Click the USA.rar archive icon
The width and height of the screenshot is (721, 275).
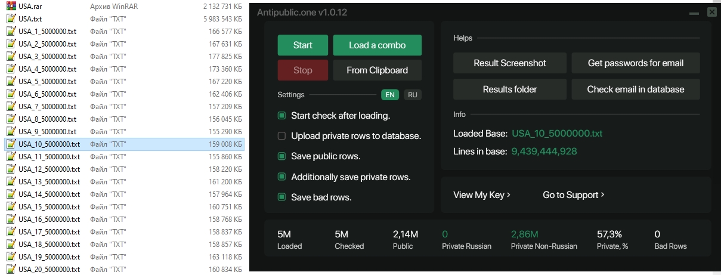click(x=11, y=6)
